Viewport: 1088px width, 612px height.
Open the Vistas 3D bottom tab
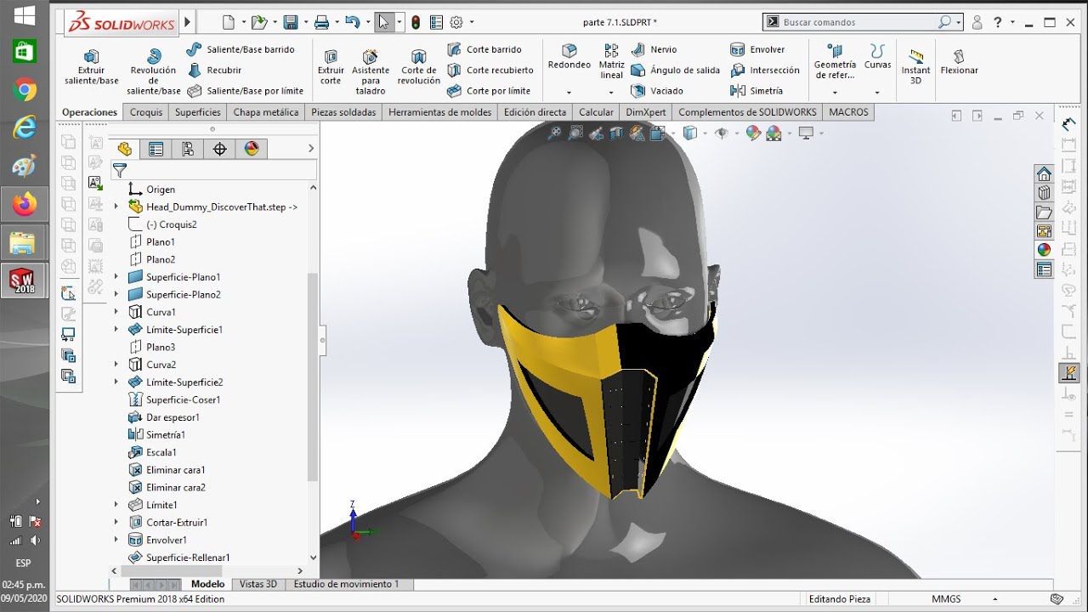[x=258, y=584]
